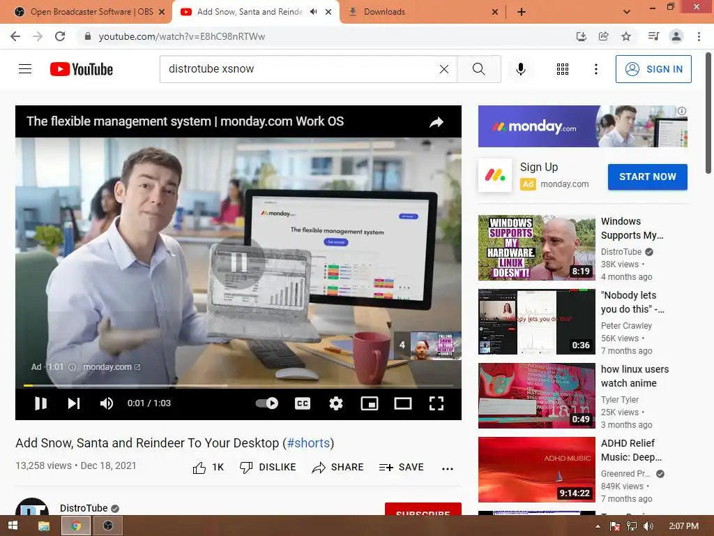Skip to the next video

click(74, 403)
